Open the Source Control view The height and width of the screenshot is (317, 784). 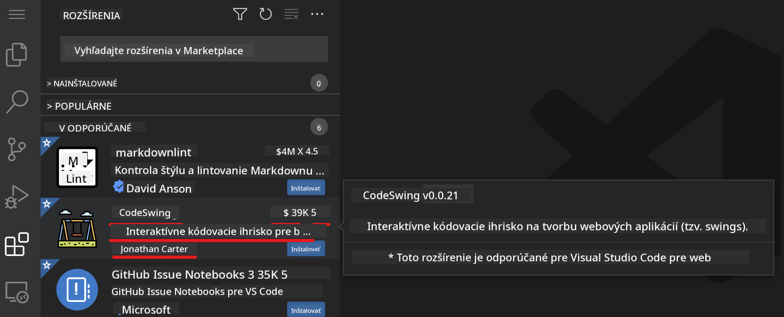pos(17,149)
